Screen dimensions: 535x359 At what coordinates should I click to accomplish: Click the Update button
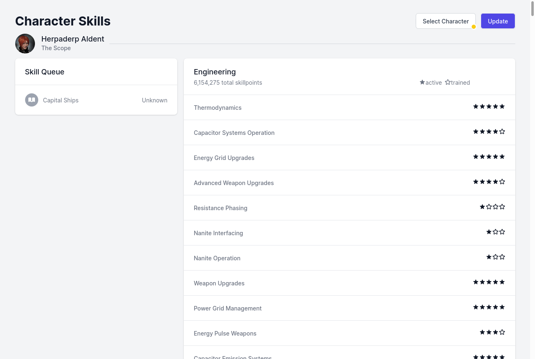498,21
